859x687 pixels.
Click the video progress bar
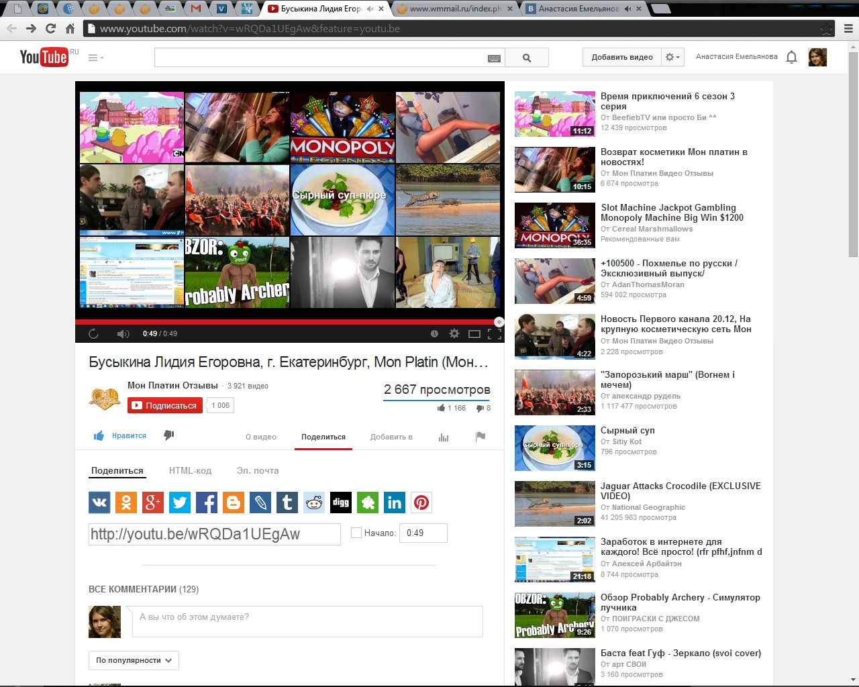(289, 322)
